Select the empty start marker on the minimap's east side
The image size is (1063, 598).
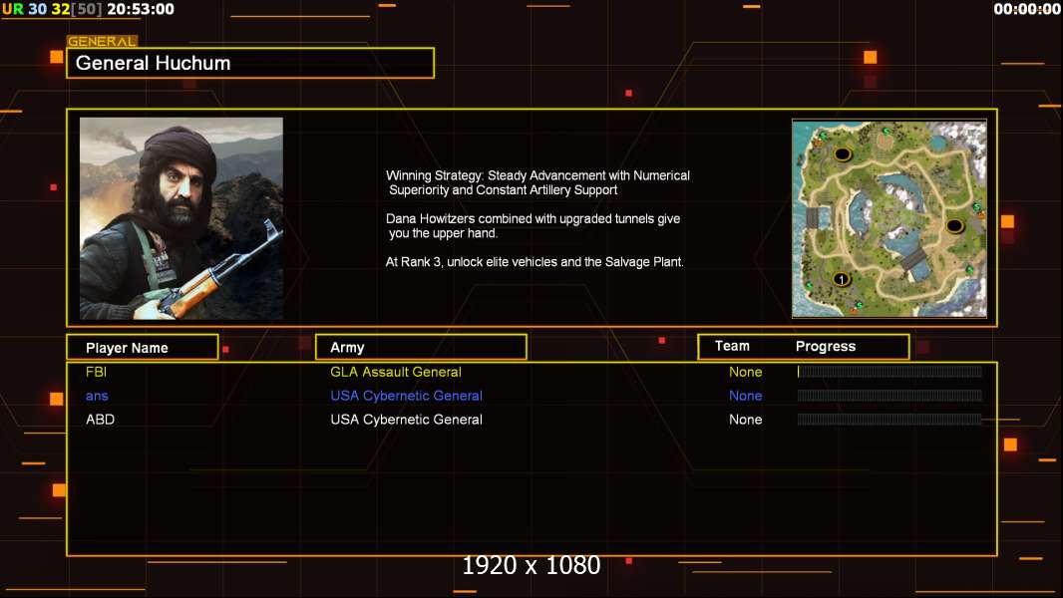click(955, 225)
